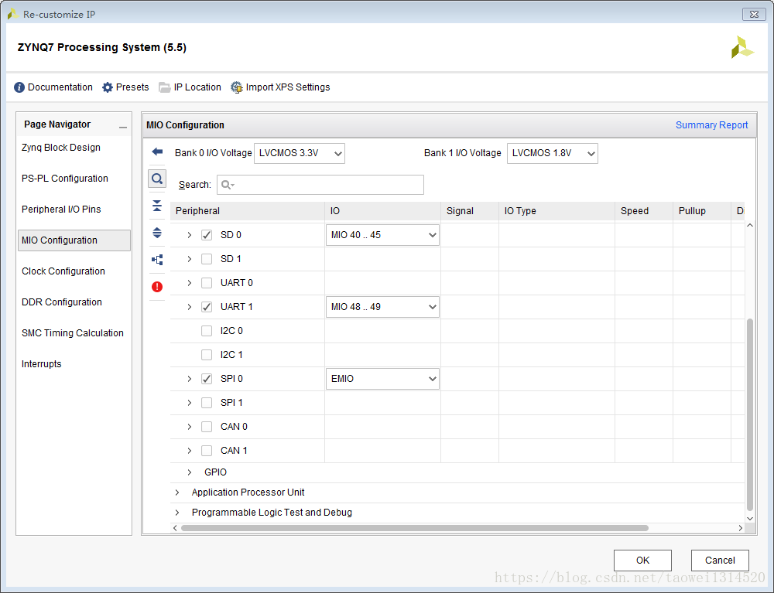The image size is (774, 593).
Task: Click the Cancel button
Action: point(720,561)
